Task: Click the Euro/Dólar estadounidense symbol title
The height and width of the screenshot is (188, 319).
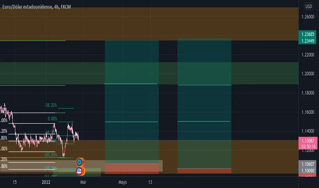Action: [x=37, y=7]
